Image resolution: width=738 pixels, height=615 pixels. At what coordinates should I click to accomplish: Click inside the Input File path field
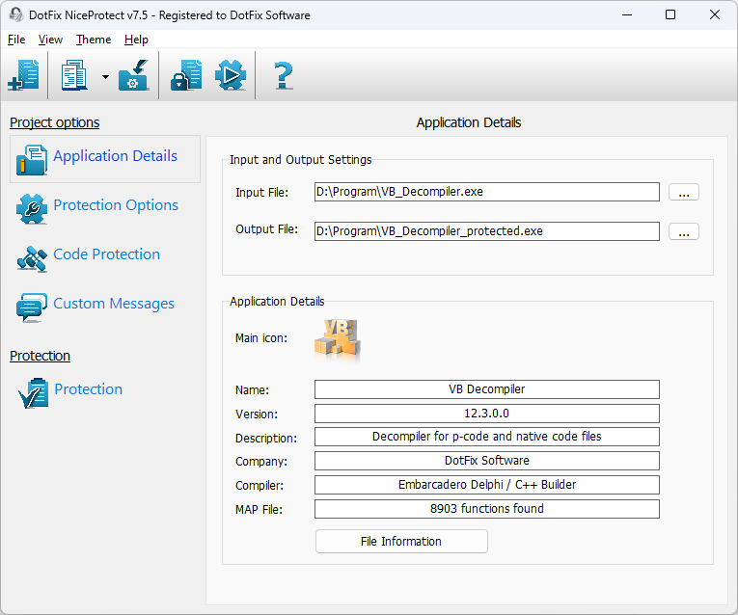(x=486, y=192)
